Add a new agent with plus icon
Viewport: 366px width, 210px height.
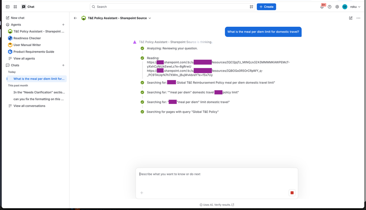63,25
